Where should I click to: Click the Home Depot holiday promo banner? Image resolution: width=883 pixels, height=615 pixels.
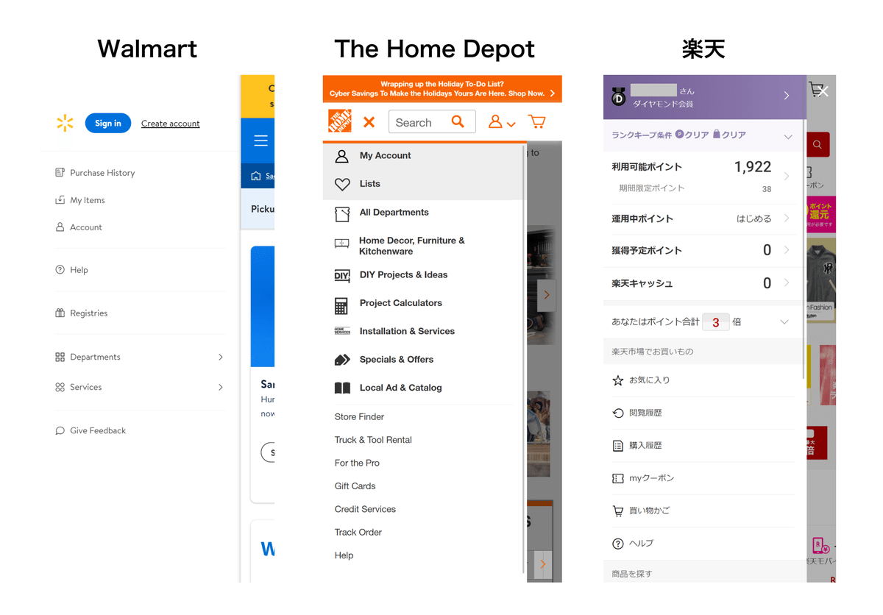tap(442, 89)
